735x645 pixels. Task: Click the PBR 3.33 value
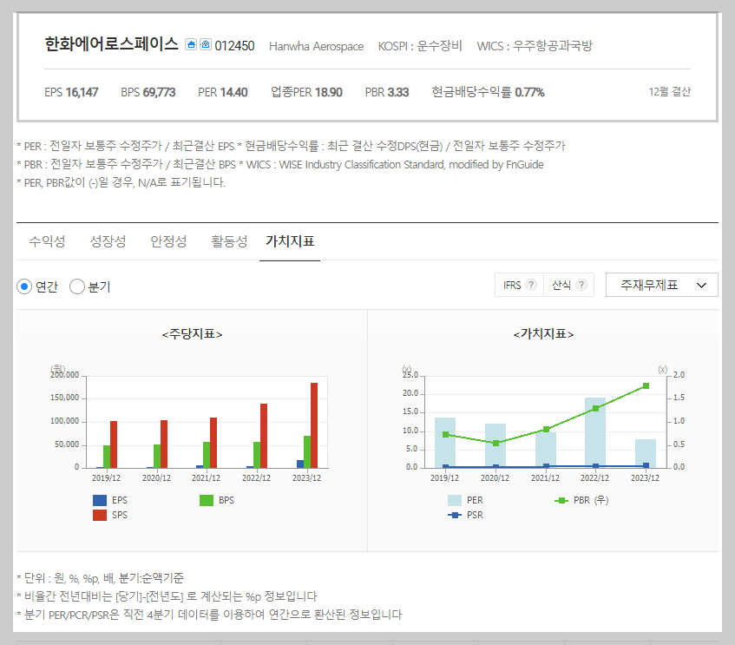tap(387, 92)
